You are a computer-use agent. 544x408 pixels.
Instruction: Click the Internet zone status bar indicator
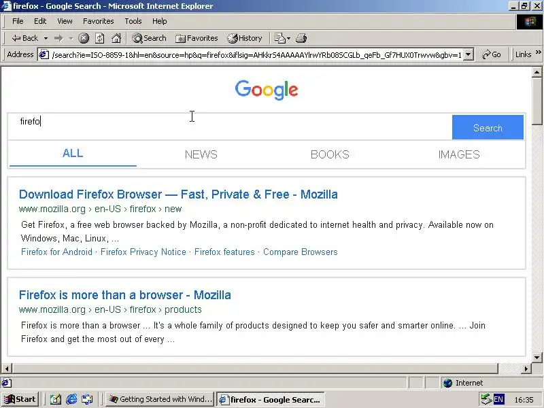point(463,383)
